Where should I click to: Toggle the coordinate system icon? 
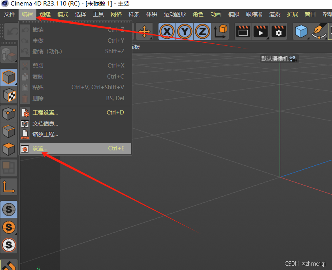[x=220, y=32]
